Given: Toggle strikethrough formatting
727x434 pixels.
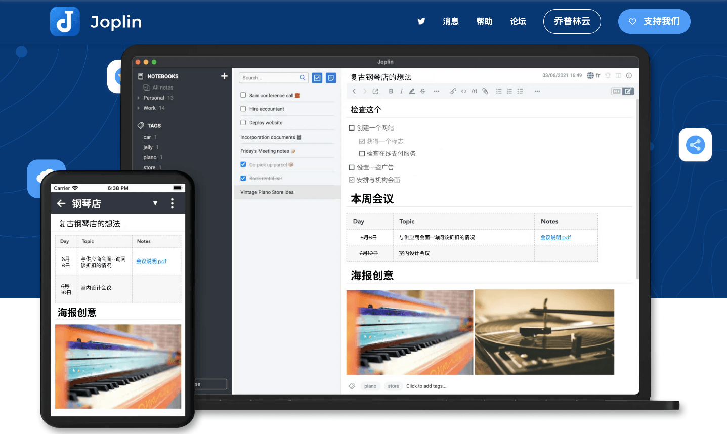Looking at the screenshot, I should click(422, 91).
